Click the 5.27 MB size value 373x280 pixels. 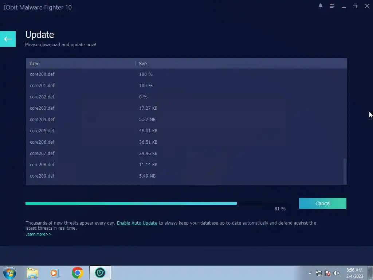click(147, 120)
